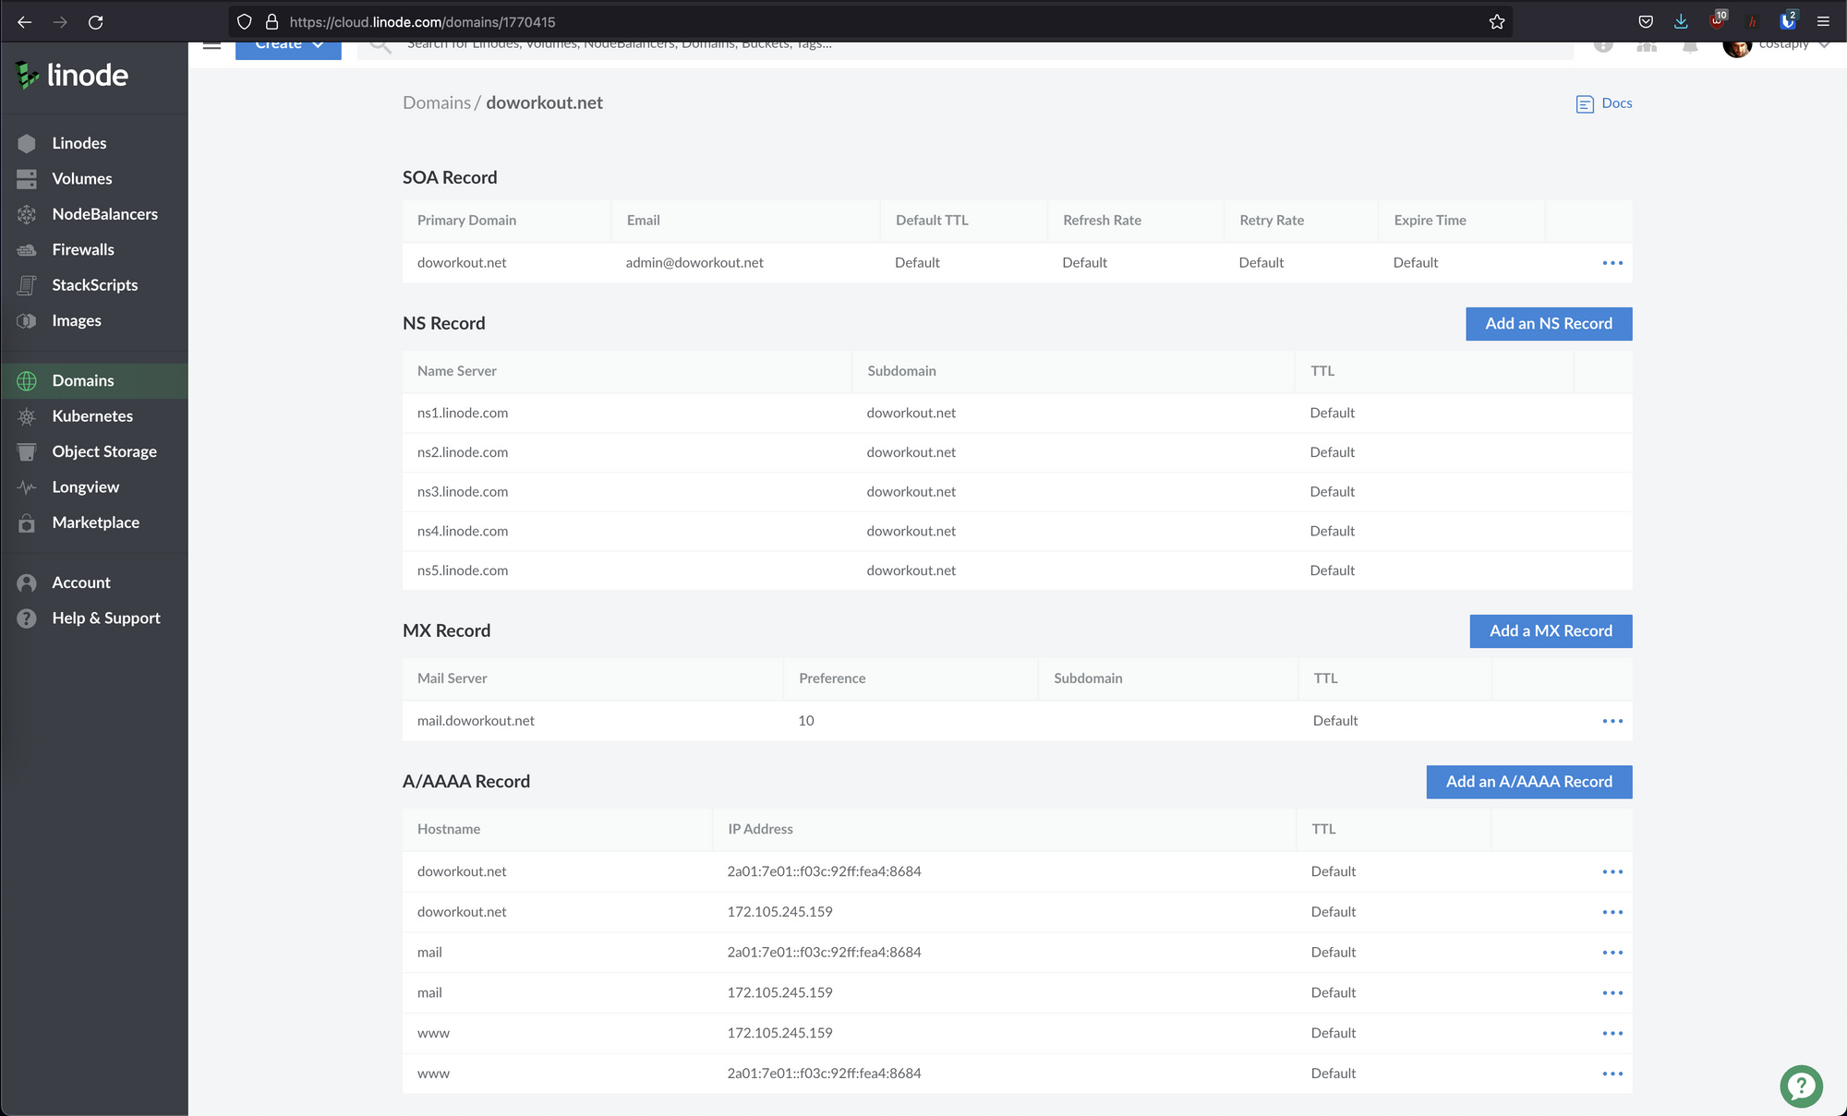Image resolution: width=1847 pixels, height=1116 pixels.
Task: Open help chat bubble icon
Action: pos(1801,1086)
